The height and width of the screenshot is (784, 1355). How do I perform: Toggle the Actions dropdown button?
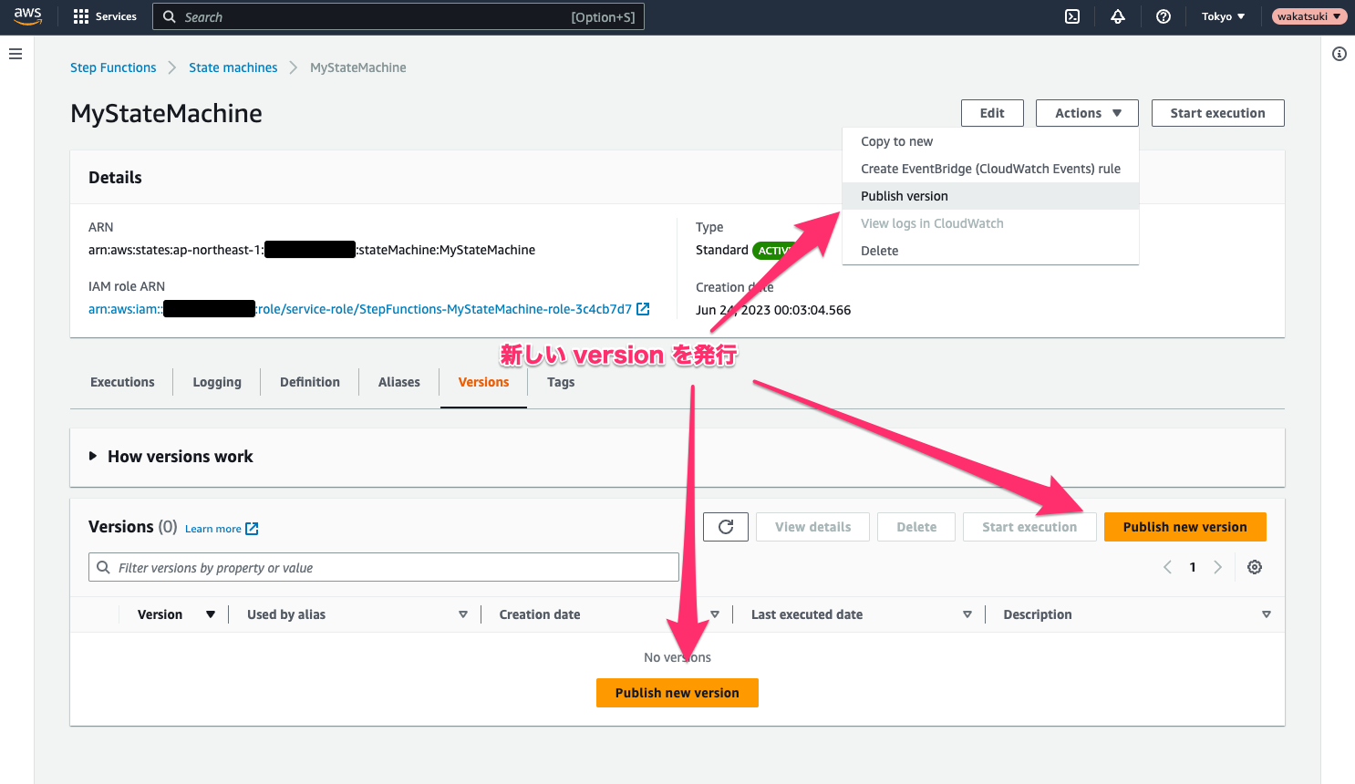point(1087,113)
